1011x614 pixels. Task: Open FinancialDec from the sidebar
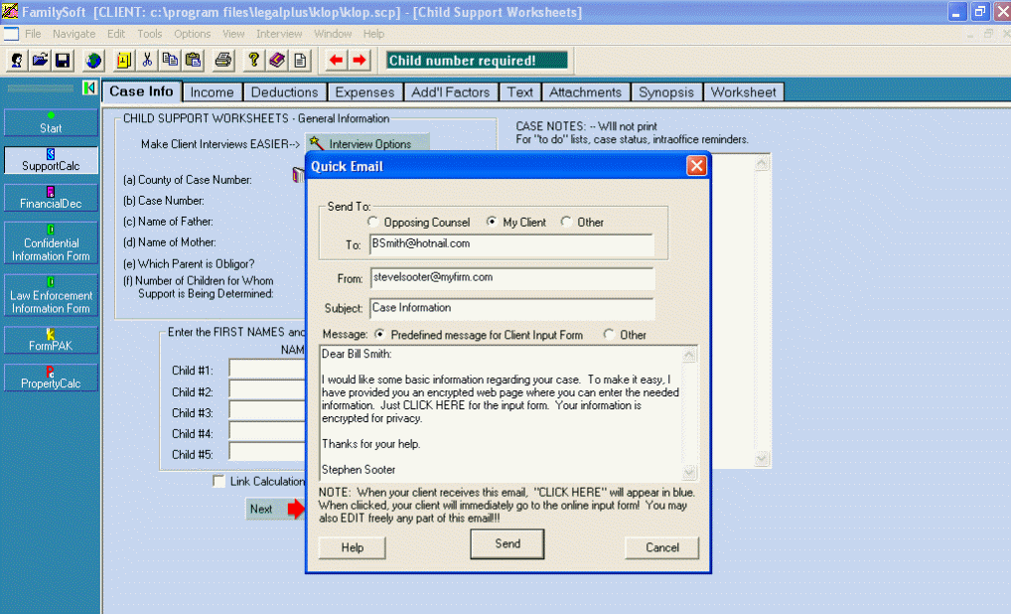point(50,198)
